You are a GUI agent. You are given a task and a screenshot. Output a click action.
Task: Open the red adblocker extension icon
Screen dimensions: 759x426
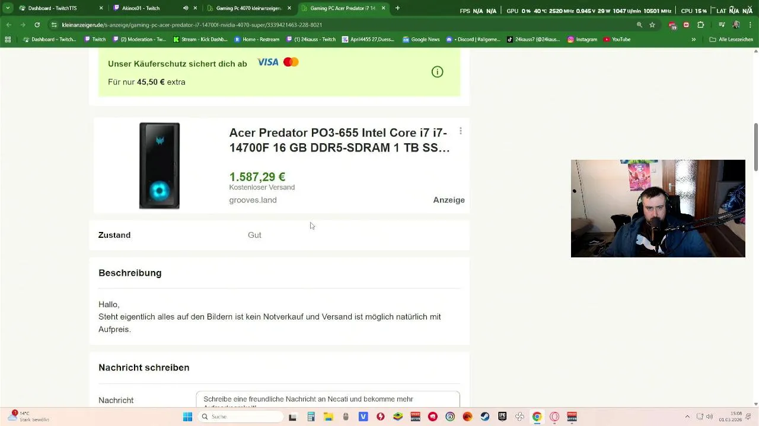(672, 25)
